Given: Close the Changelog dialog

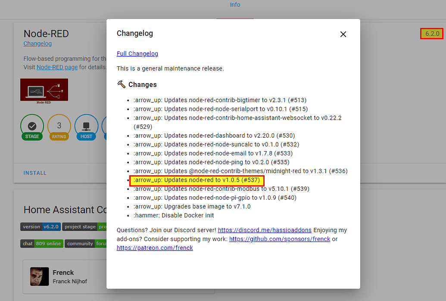Looking at the screenshot, I should tap(343, 34).
